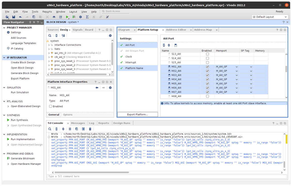Image resolution: width=292 pixels, height=186 pixels.
Task: Enable the S14_AXI checkbox
Action: [208, 58]
